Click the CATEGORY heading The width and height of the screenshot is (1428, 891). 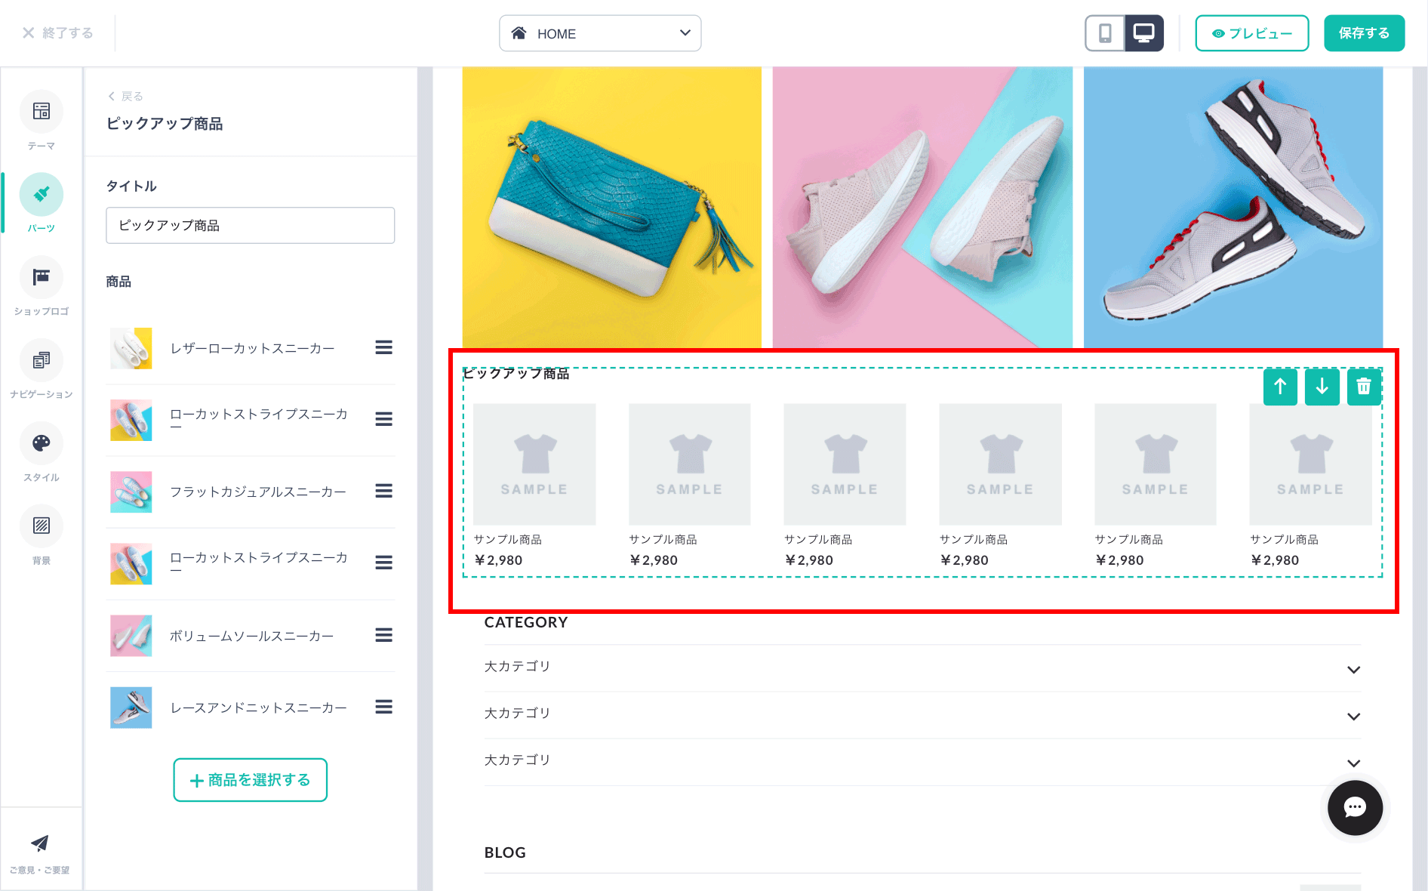point(526,622)
